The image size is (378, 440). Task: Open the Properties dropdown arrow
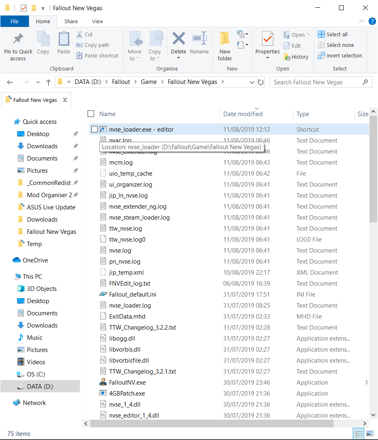[268, 58]
